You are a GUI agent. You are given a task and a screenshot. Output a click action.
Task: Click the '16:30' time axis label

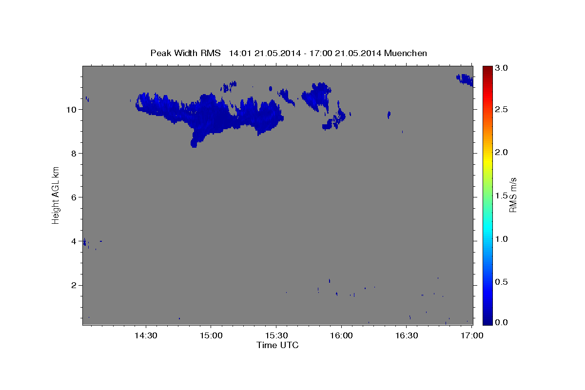[x=407, y=335]
